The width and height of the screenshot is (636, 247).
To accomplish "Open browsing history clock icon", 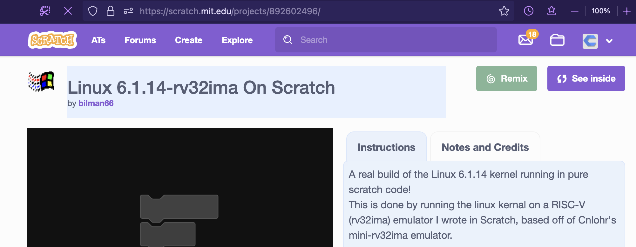I will pos(528,11).
